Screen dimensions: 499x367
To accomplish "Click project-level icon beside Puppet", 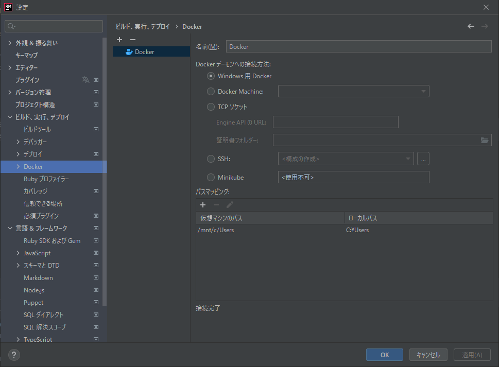I will 96,303.
